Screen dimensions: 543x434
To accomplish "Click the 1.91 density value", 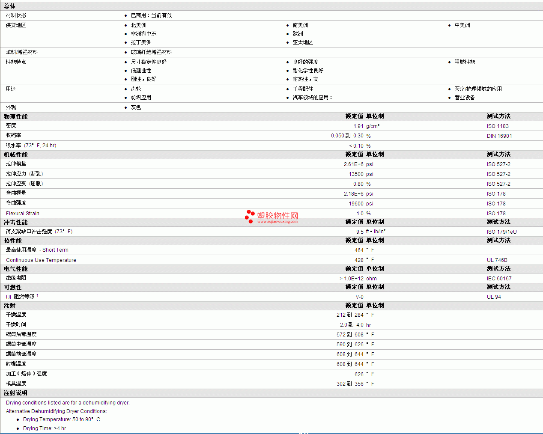I will (358, 126).
